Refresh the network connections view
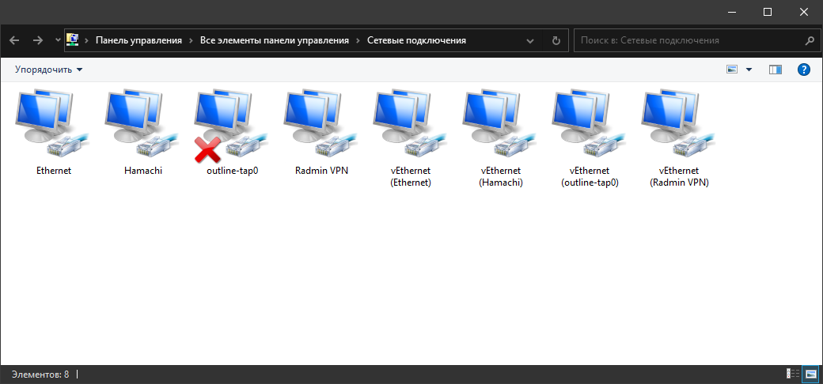The image size is (823, 384). pyautogui.click(x=556, y=40)
